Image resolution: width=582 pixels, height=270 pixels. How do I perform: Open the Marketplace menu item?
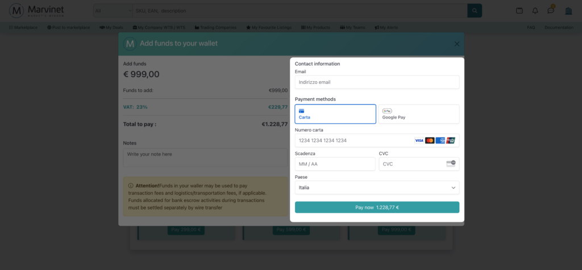[23, 27]
